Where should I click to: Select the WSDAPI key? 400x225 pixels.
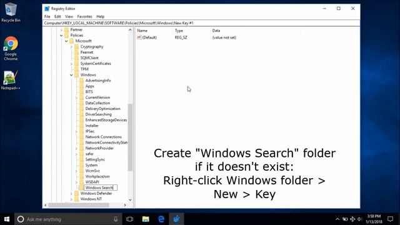(x=92, y=182)
